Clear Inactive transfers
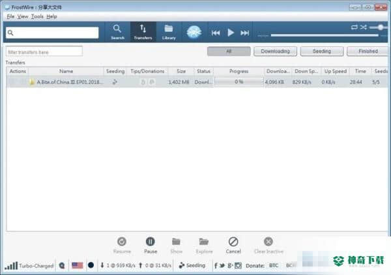The image size is (391, 275). (x=268, y=246)
